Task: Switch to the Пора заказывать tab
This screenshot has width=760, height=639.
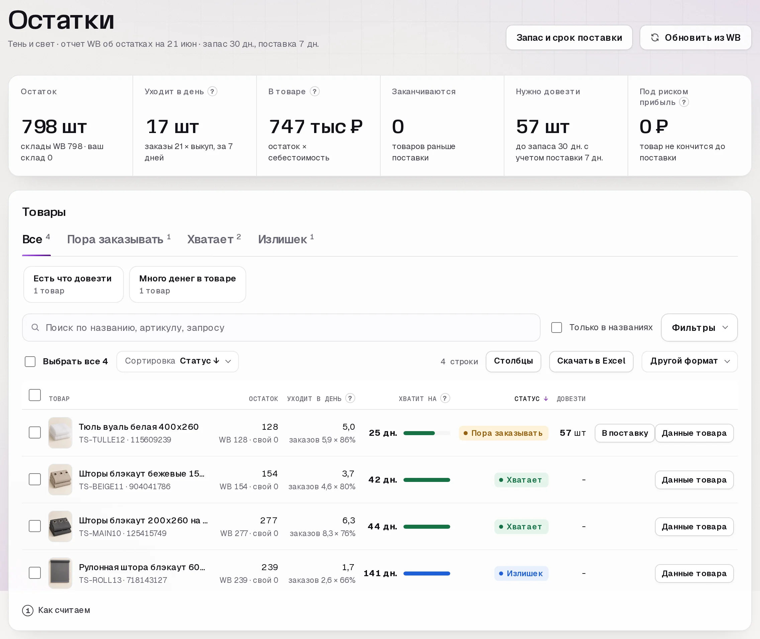Action: [118, 239]
